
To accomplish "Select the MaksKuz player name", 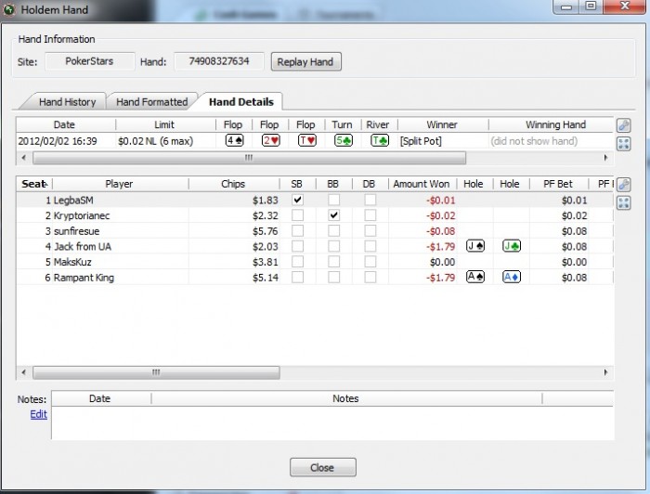I will click(72, 262).
